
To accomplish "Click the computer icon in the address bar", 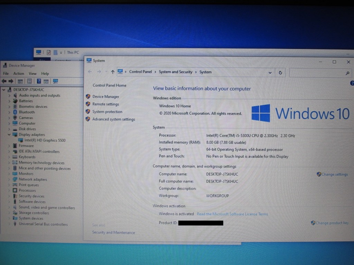I will pyautogui.click(x=120, y=71).
